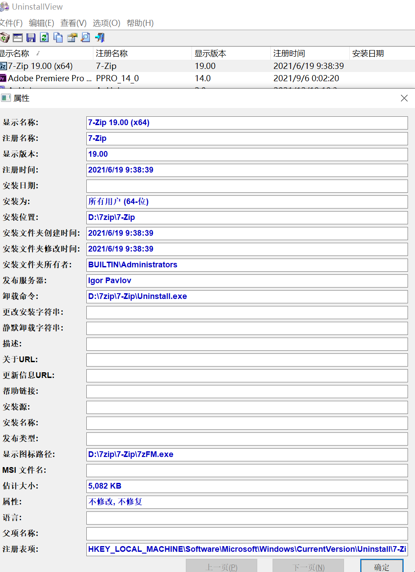Screen dimensions: 415x572
Task: Click the 安装为 field showing 所有用户 (64-位)
Action: pos(247,201)
